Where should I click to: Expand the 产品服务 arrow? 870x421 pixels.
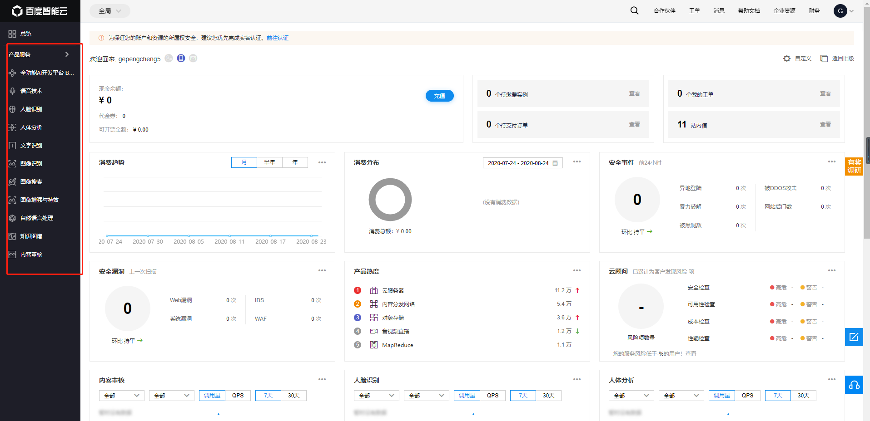pos(67,54)
